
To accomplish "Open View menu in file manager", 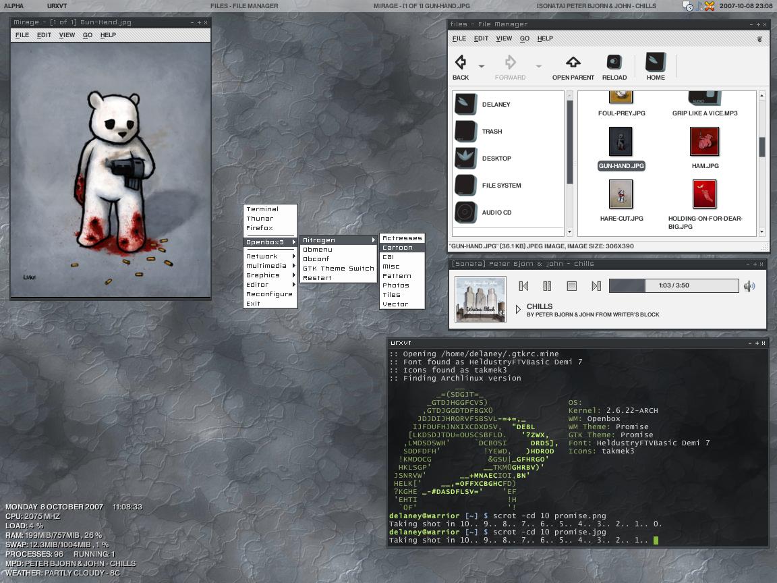I will coord(504,38).
